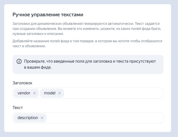The image size is (178, 137).
Task: Click the paragraph starting with Заголовки для динамических
Action: [x=87, y=29]
